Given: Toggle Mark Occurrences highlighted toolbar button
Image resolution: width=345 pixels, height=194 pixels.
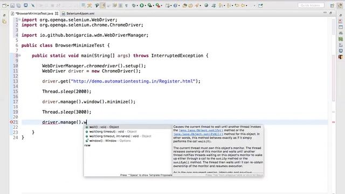Looking at the screenshot, I should click(103, 5).
